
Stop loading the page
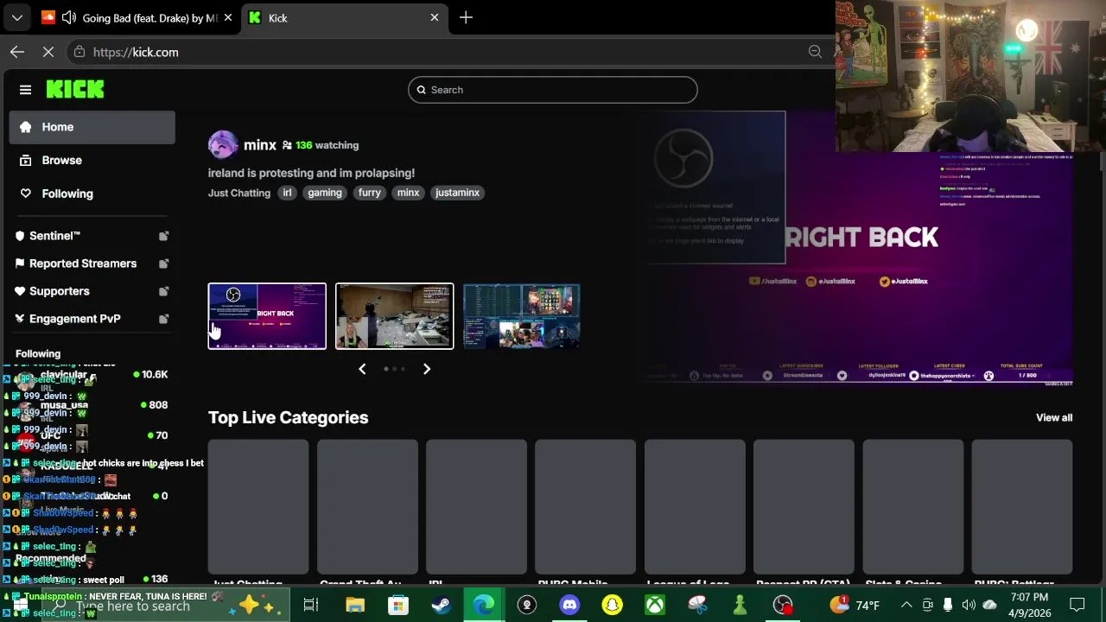click(x=48, y=52)
